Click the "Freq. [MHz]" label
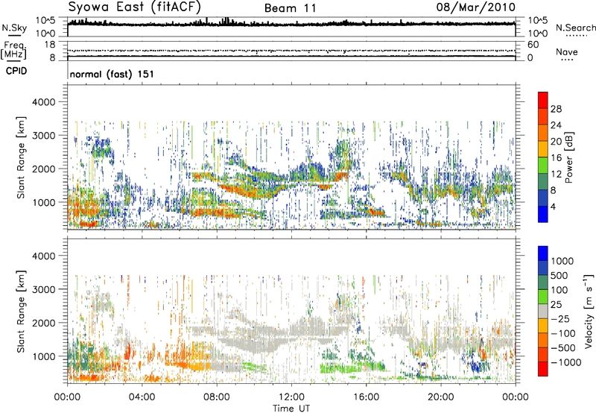The height and width of the screenshot is (413, 596). click(x=14, y=51)
